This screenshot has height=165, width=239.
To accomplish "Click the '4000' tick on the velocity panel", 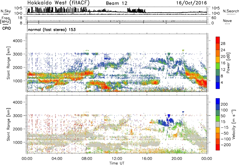I will pos(17,102).
